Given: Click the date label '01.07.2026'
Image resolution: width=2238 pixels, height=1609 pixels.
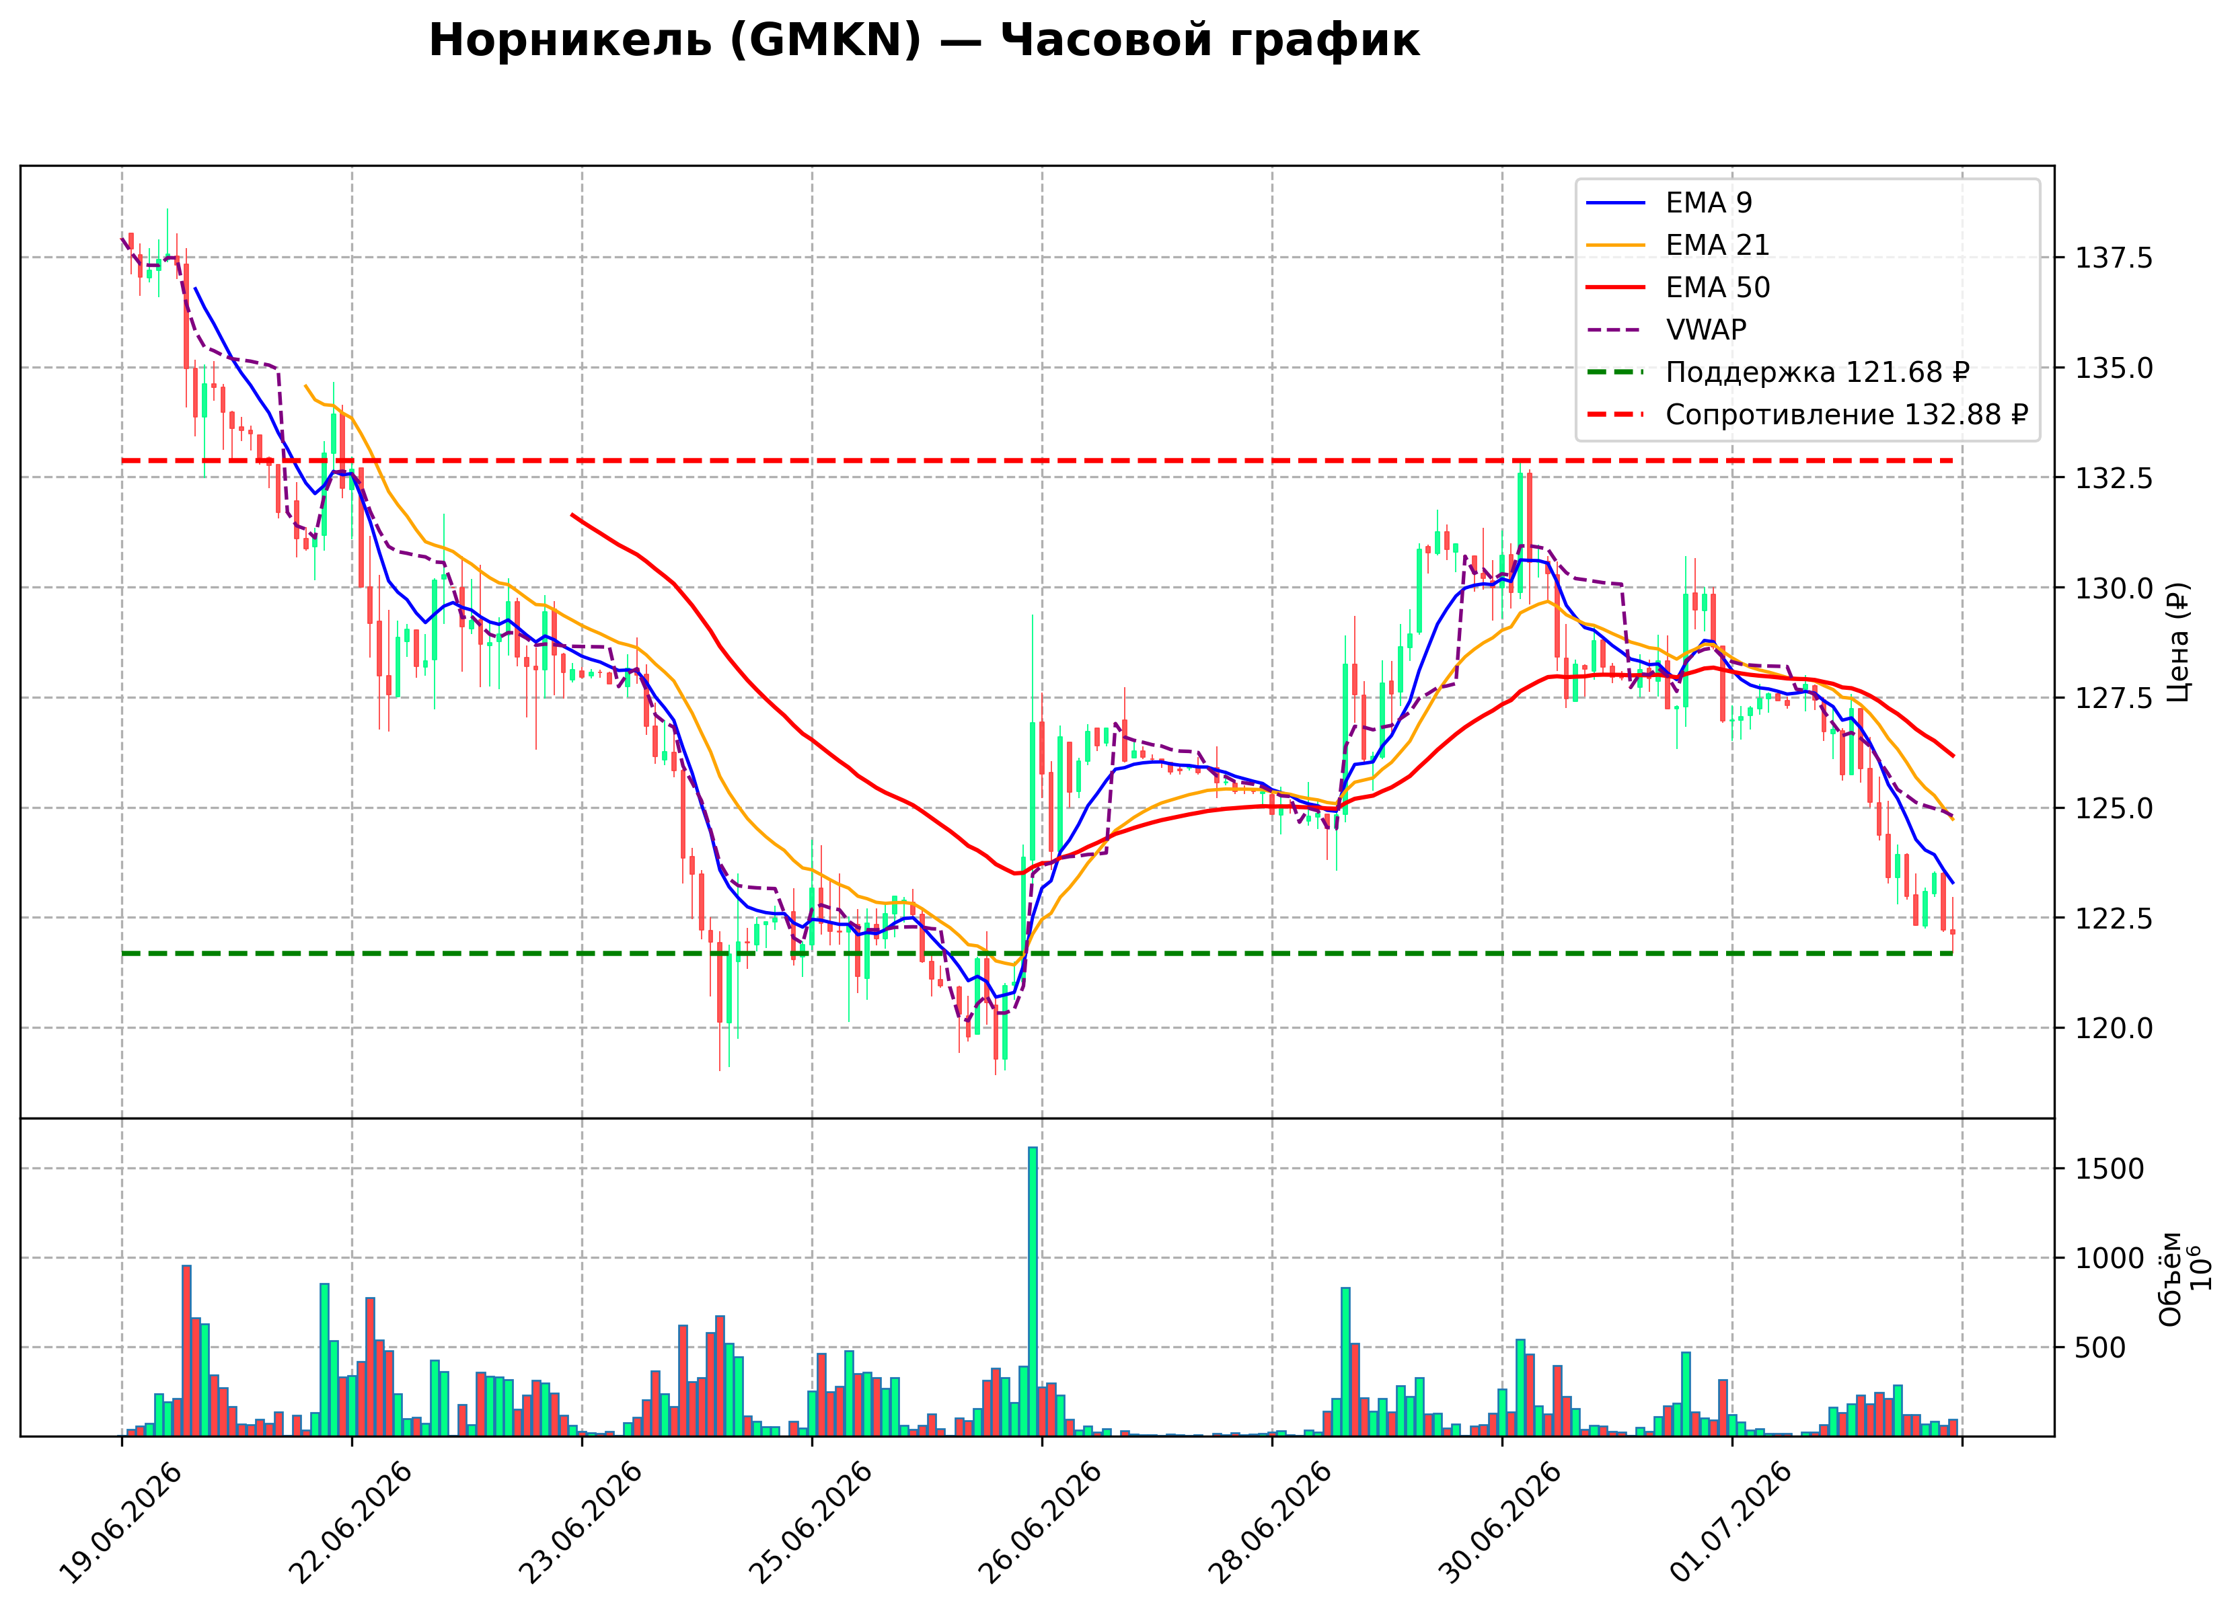Looking at the screenshot, I should (1730, 1523).
